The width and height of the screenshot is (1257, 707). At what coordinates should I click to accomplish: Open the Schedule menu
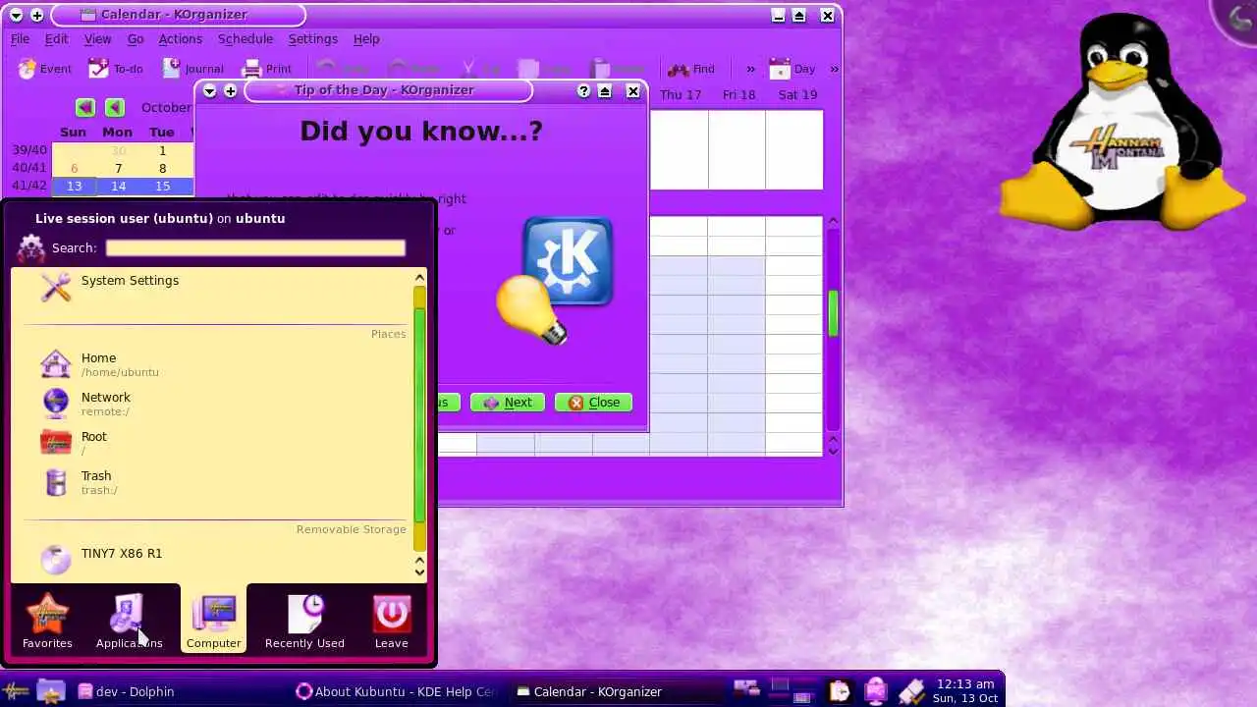pyautogui.click(x=246, y=39)
